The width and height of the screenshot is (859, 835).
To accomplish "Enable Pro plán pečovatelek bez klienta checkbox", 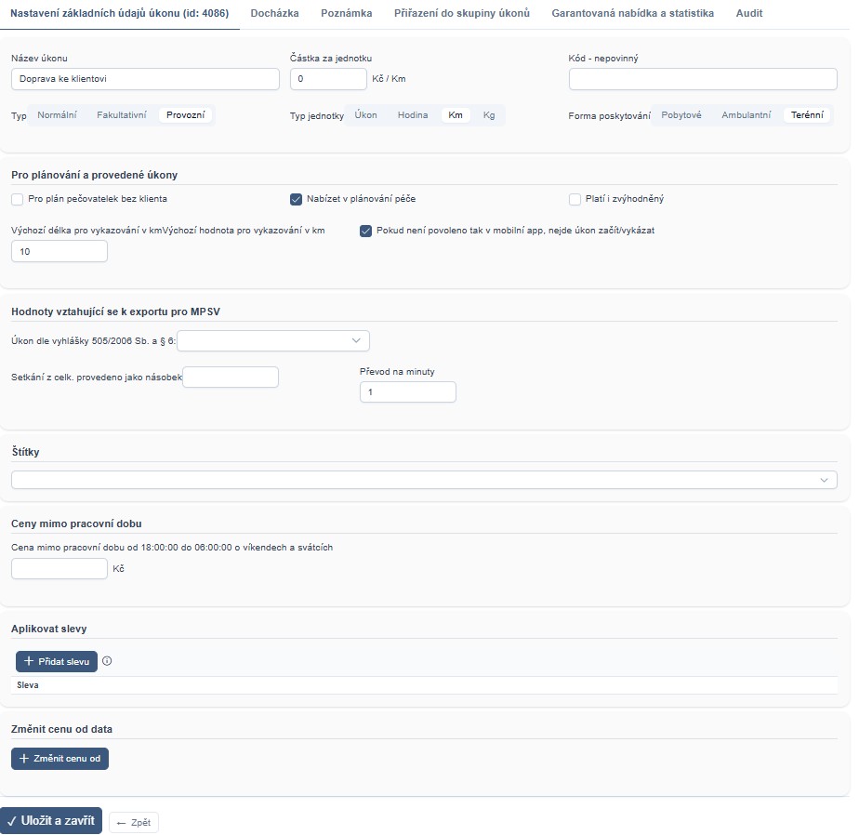I will (x=18, y=199).
